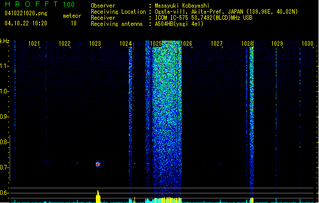Screen dimensions: 319x203
Task: Click the Receiving Location field label
Action: (118, 12)
